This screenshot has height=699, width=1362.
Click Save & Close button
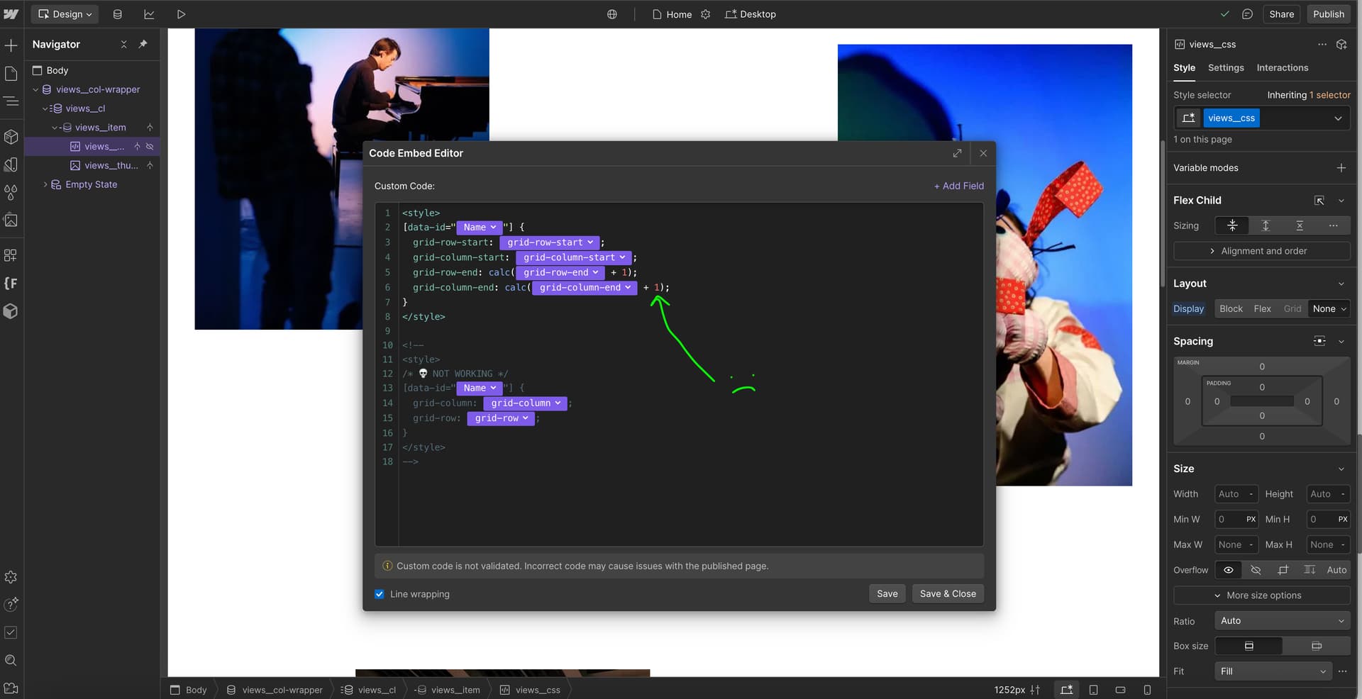948,594
